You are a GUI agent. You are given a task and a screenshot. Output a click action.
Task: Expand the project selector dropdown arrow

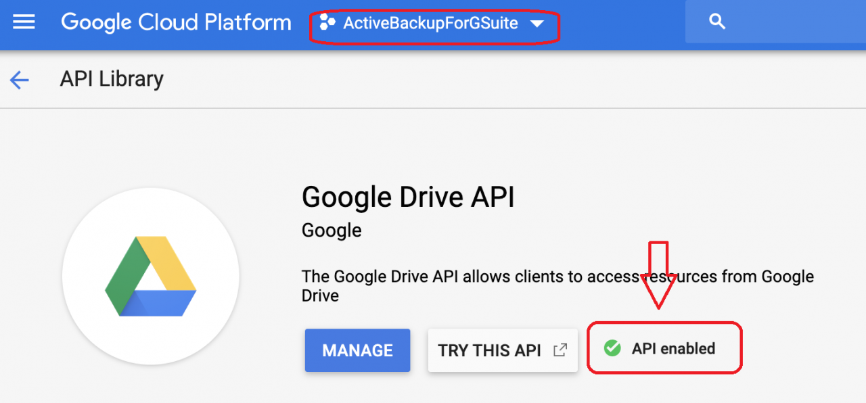[x=537, y=24]
